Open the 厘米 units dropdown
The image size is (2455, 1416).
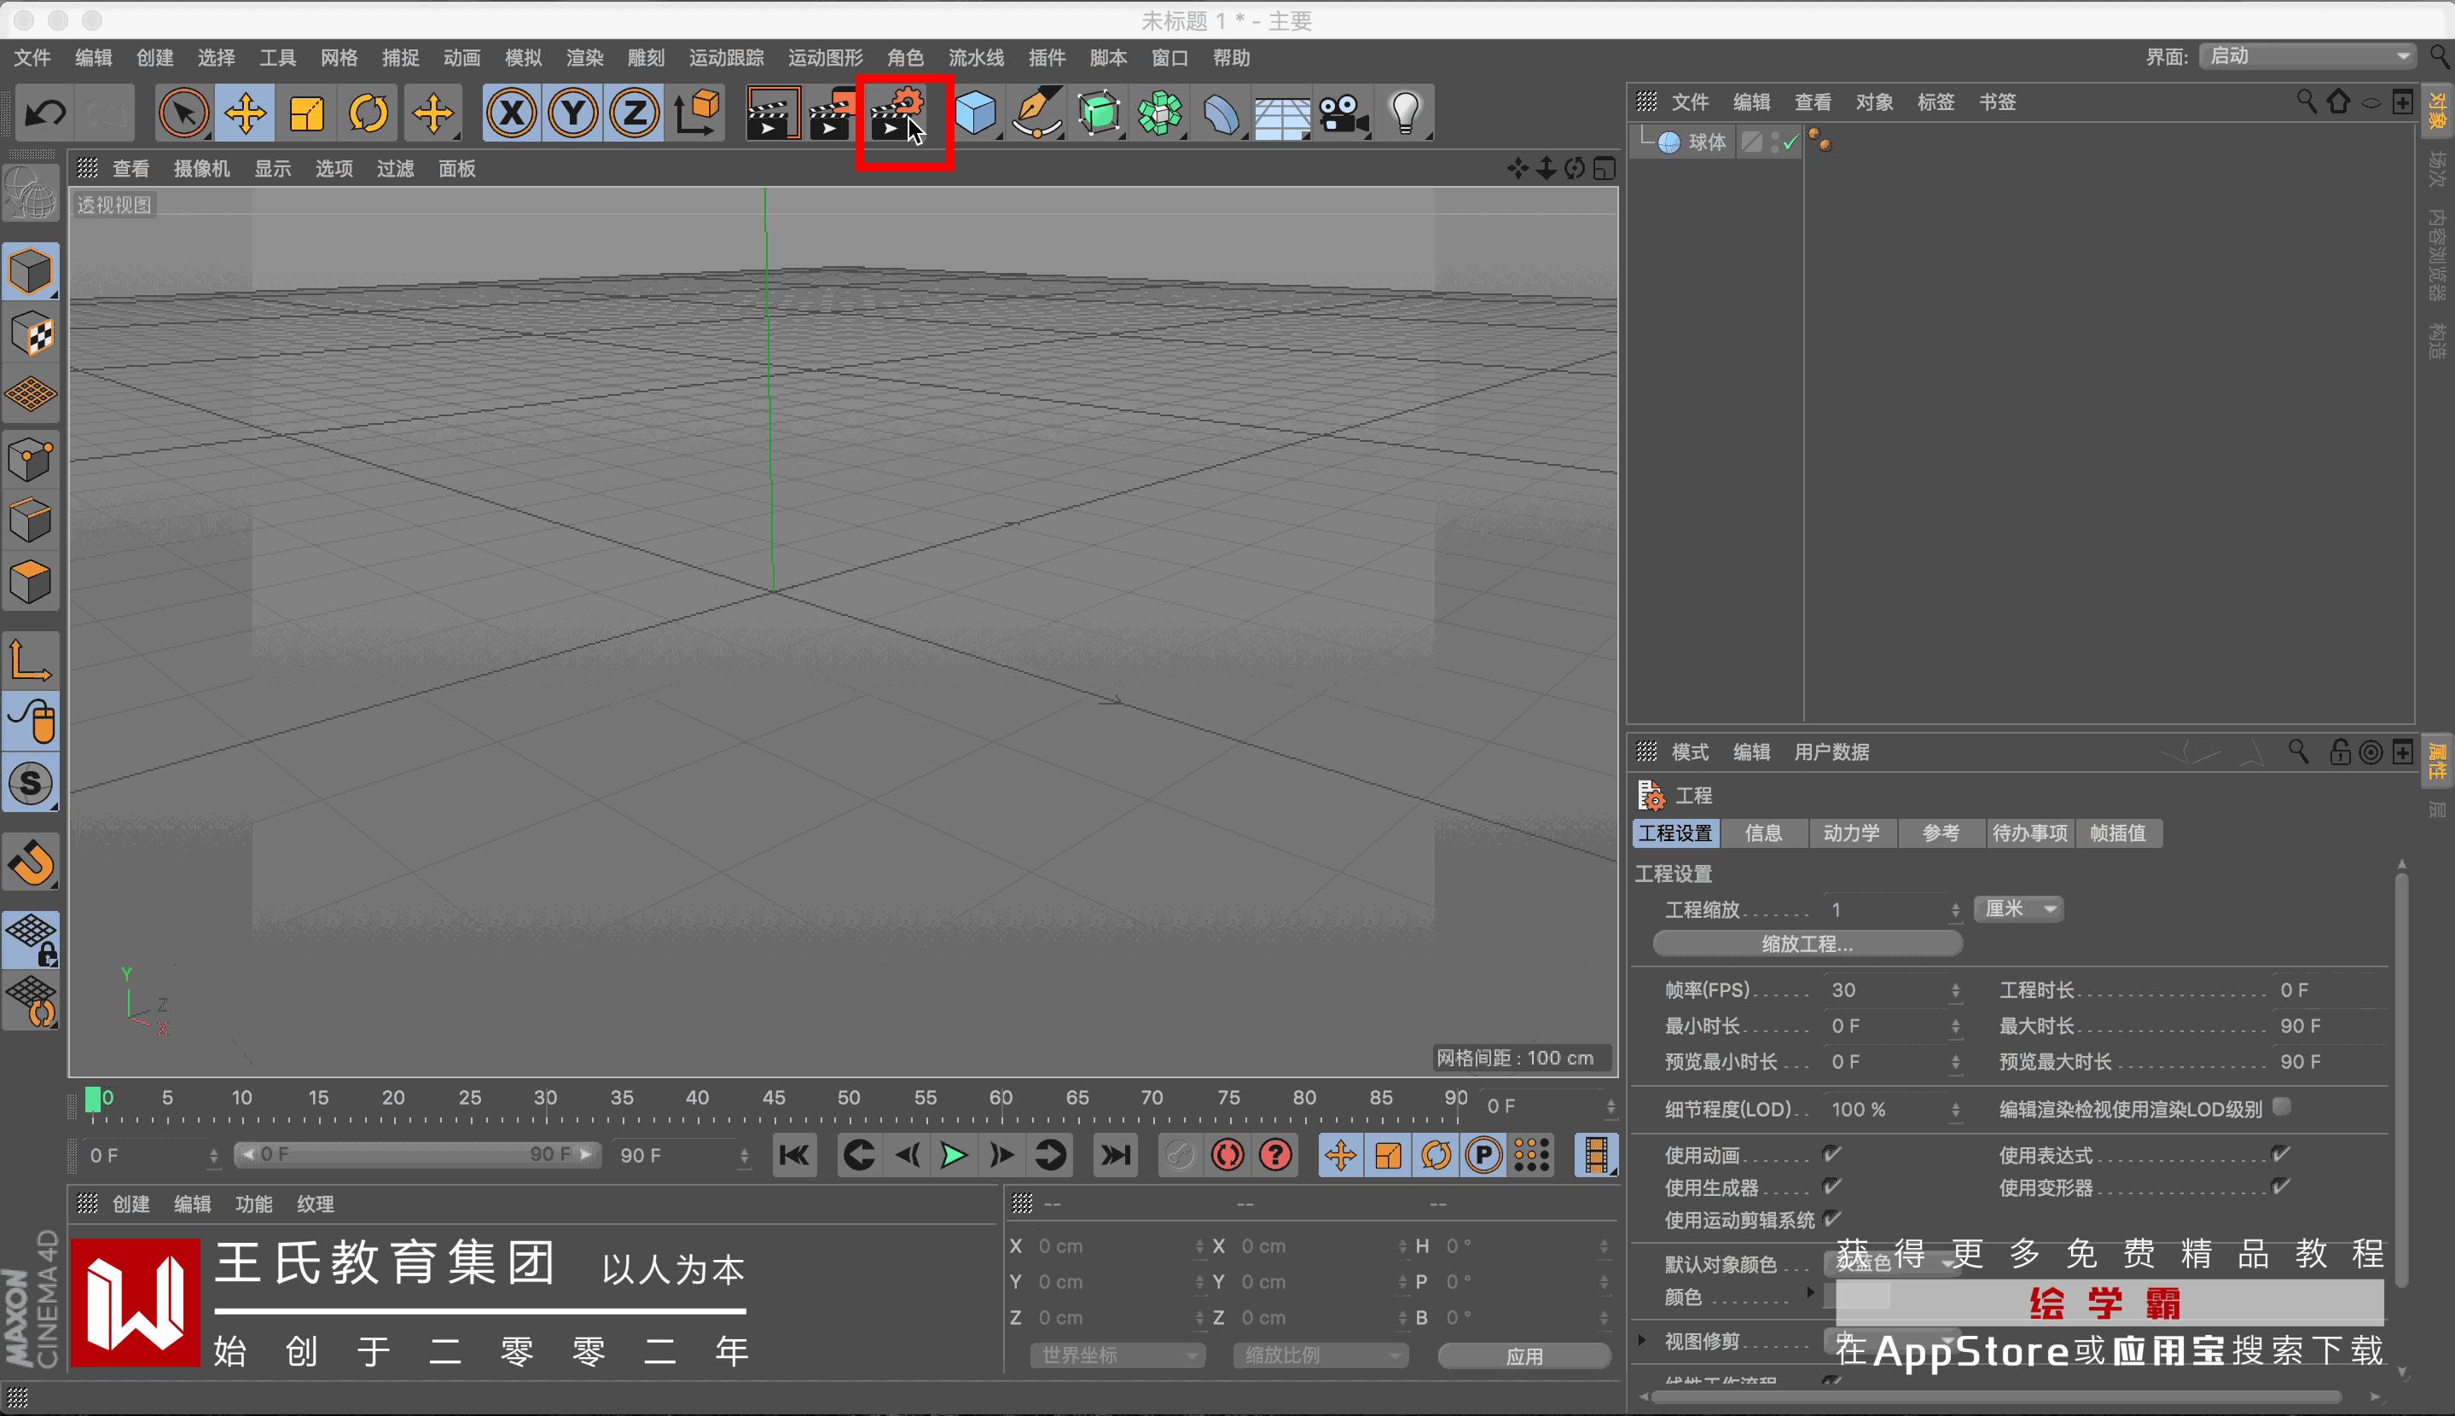(x=2018, y=908)
